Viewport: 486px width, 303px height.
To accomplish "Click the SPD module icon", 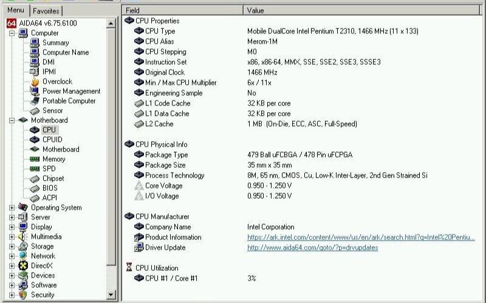I will point(35,169).
